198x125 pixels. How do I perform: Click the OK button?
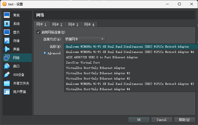point(139,120)
